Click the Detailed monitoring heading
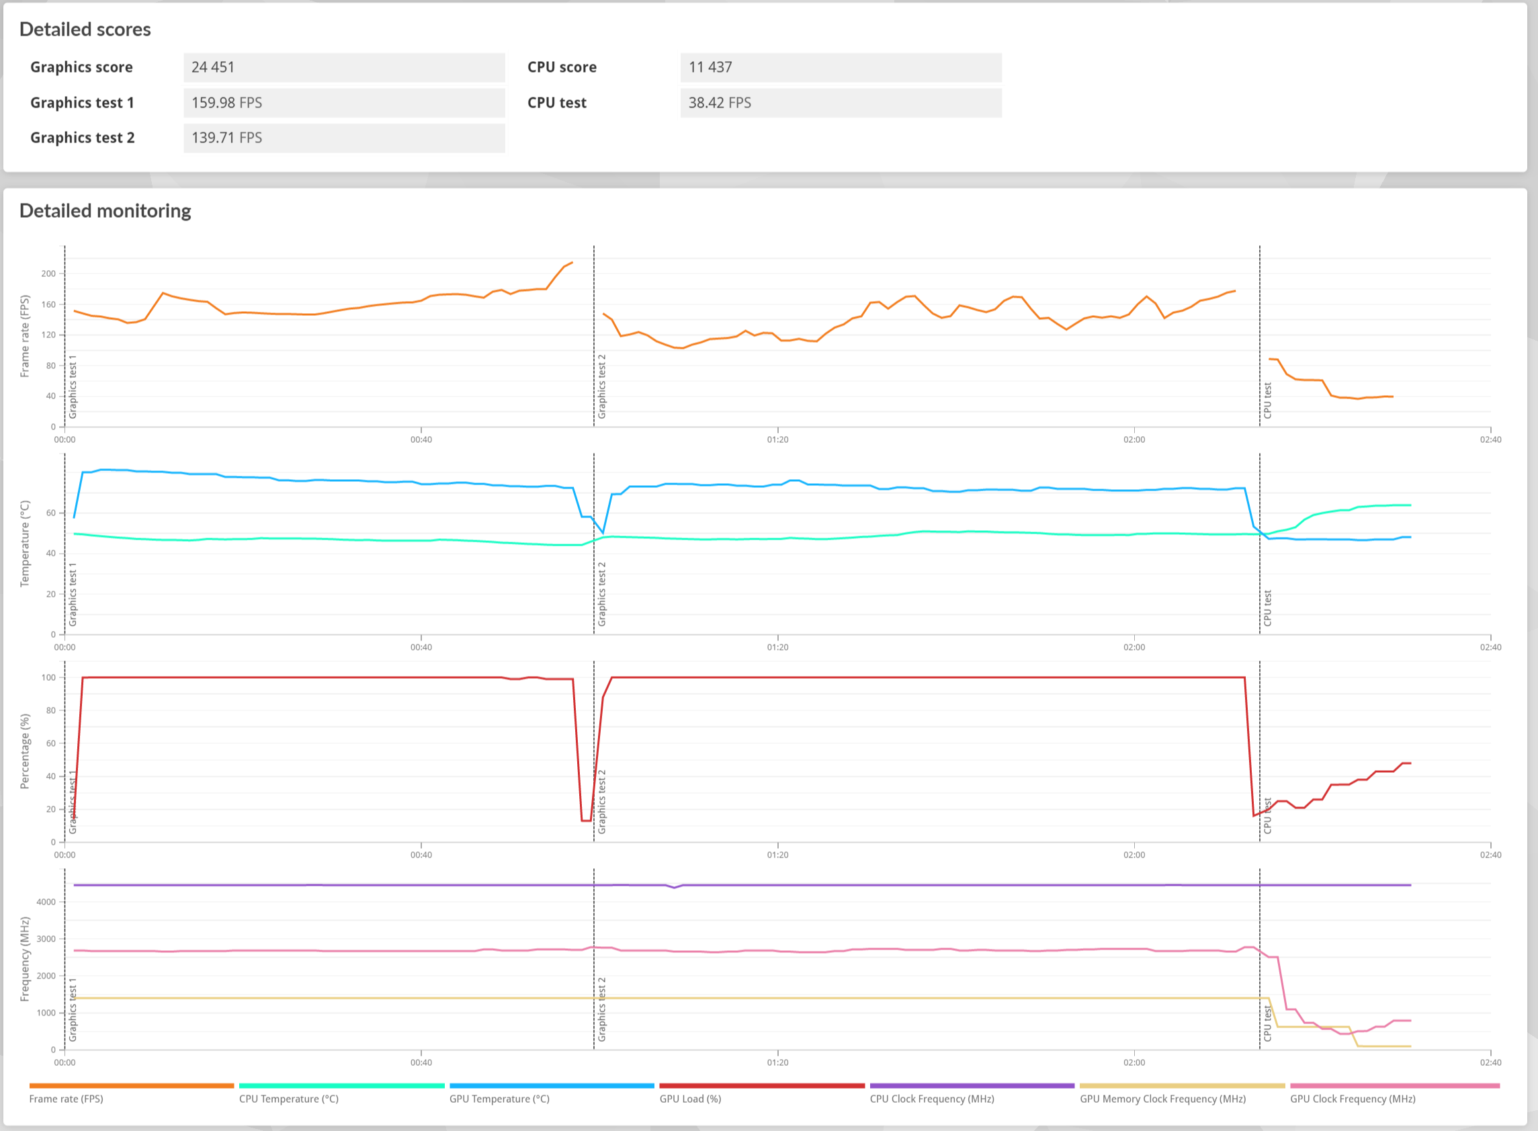This screenshot has height=1131, width=1538. (105, 211)
